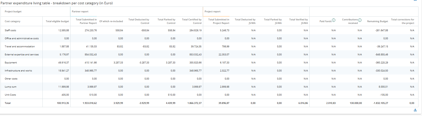This screenshot has width=422, height=116.
Task: Select the Staff costs row label
Action: (10, 30)
